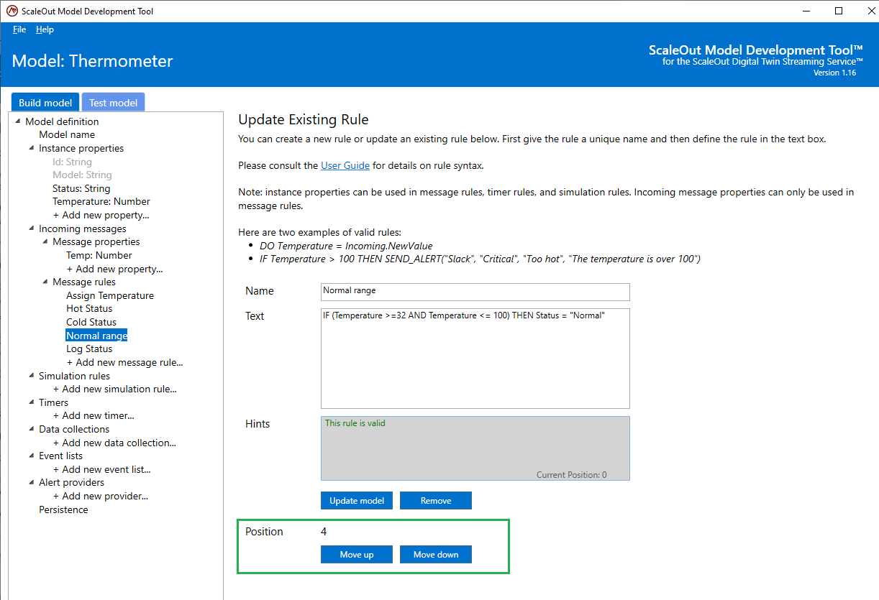Click inside the rule Text box
Screen dimensions: 879x600
pyautogui.click(x=475, y=359)
